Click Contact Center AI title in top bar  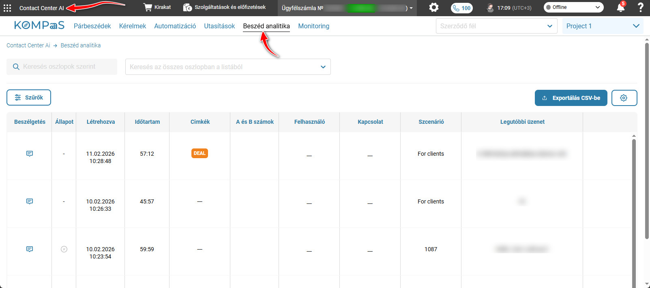coord(41,8)
